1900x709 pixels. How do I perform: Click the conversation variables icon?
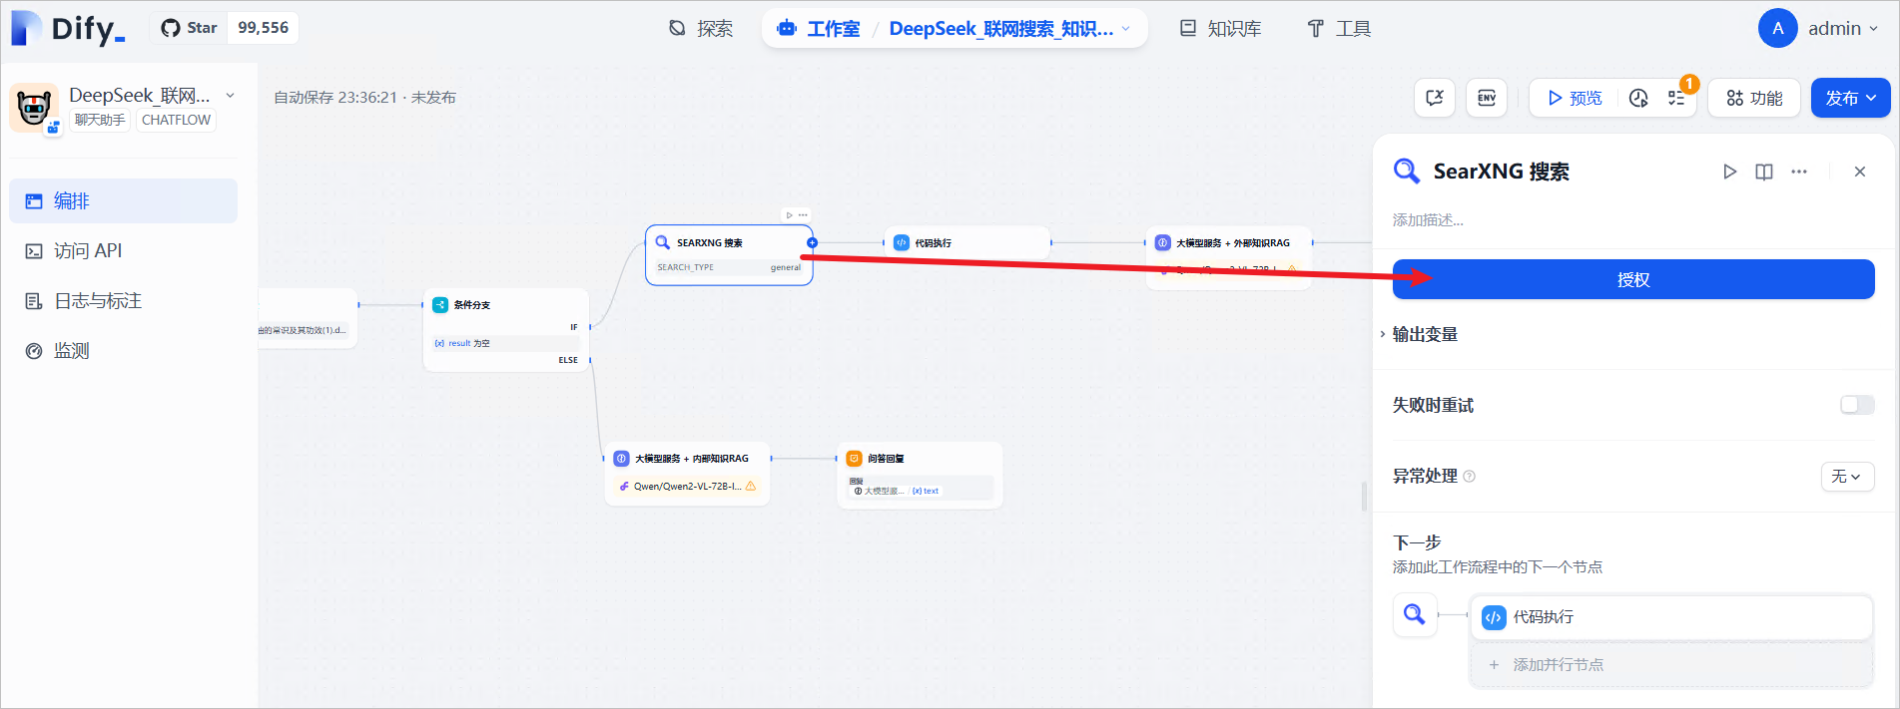[1435, 98]
